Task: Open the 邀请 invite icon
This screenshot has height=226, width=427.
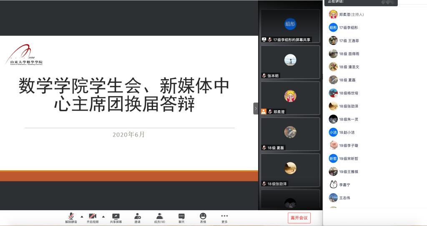Action: click(x=137, y=216)
